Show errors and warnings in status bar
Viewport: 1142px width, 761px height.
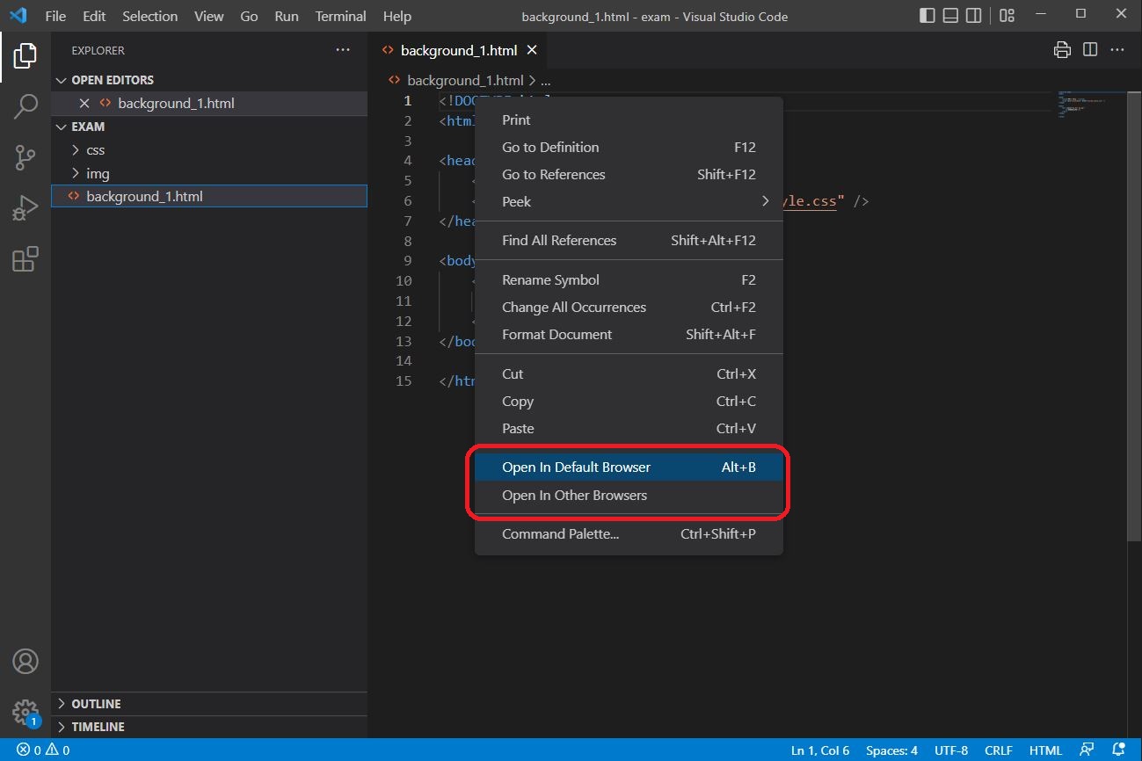tap(43, 750)
